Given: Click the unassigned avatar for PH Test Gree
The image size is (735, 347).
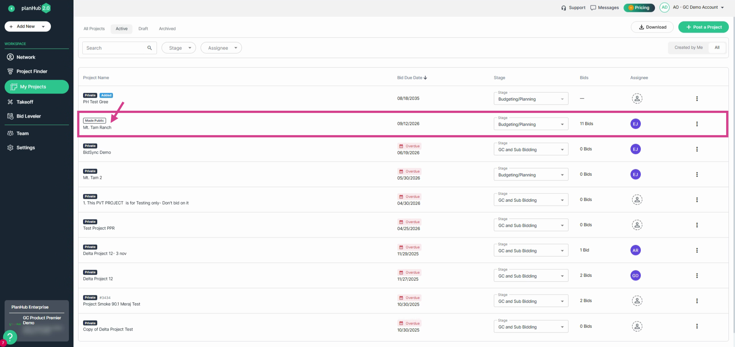Looking at the screenshot, I should click(x=637, y=98).
